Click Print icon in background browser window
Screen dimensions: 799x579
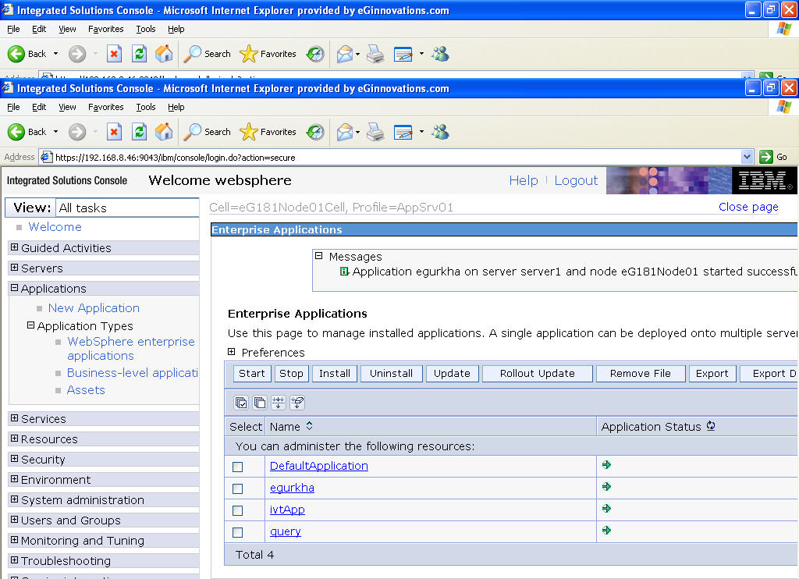(x=375, y=54)
